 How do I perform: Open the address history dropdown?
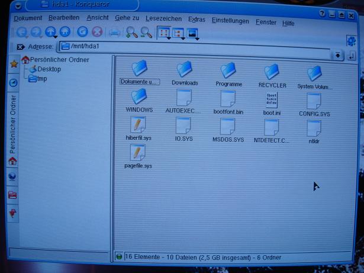[337, 55]
